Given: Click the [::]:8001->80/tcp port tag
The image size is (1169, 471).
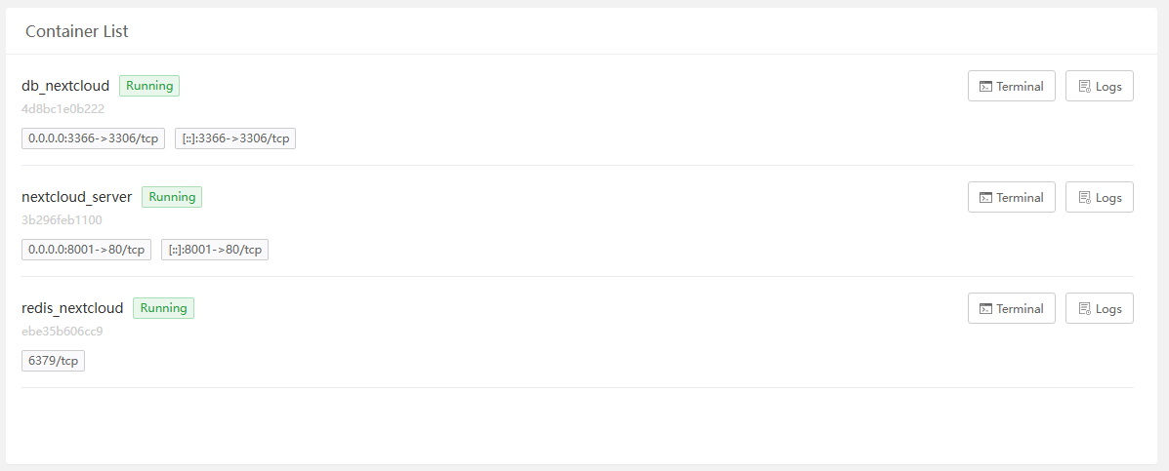Looking at the screenshot, I should pyautogui.click(x=215, y=250).
